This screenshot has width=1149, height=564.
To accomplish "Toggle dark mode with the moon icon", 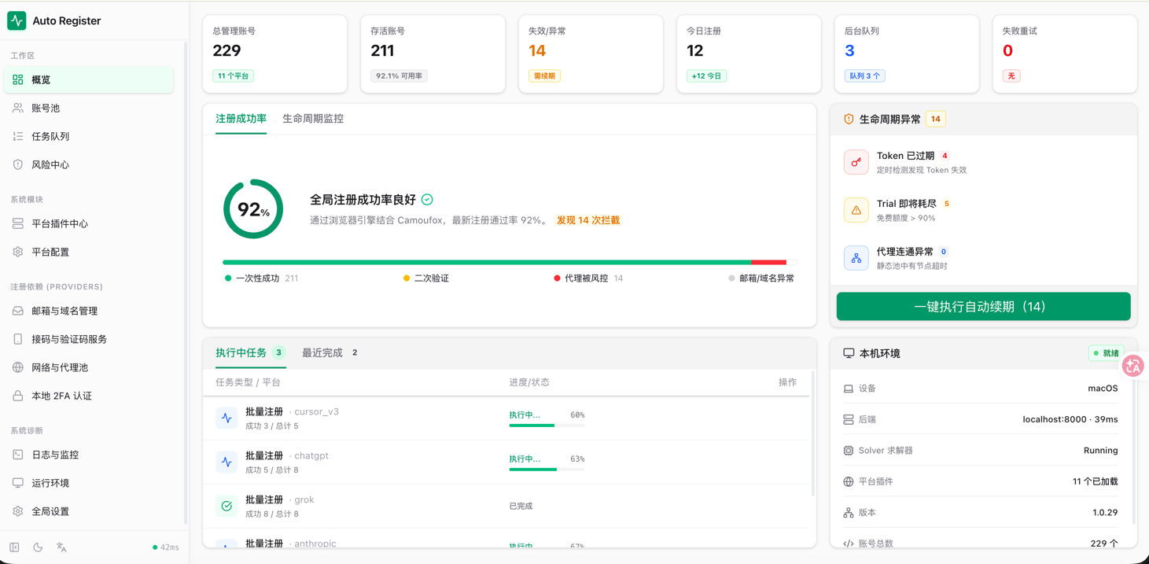I will tap(38, 547).
